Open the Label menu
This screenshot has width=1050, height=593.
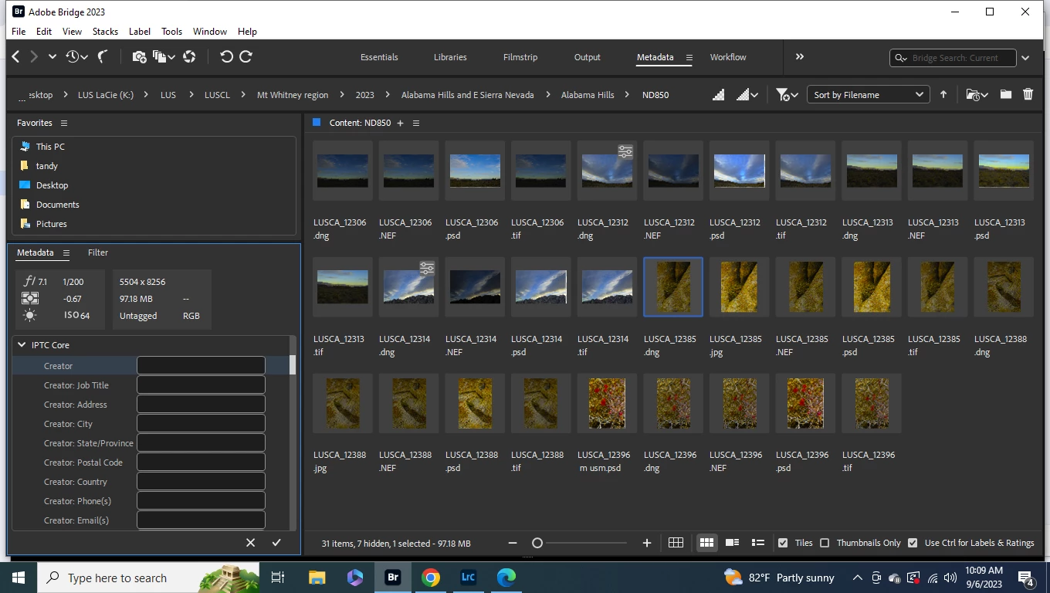coord(140,32)
